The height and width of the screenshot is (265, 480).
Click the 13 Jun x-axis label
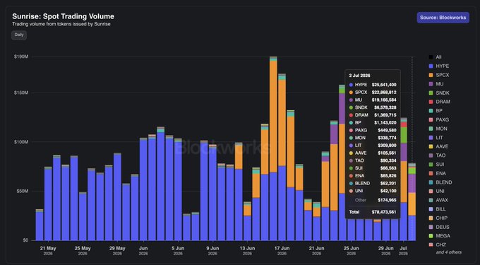coord(247,250)
